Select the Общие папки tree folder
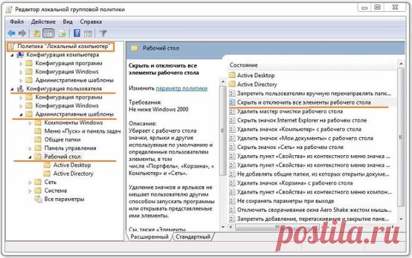The image size is (412, 258). pyautogui.click(x=62, y=140)
